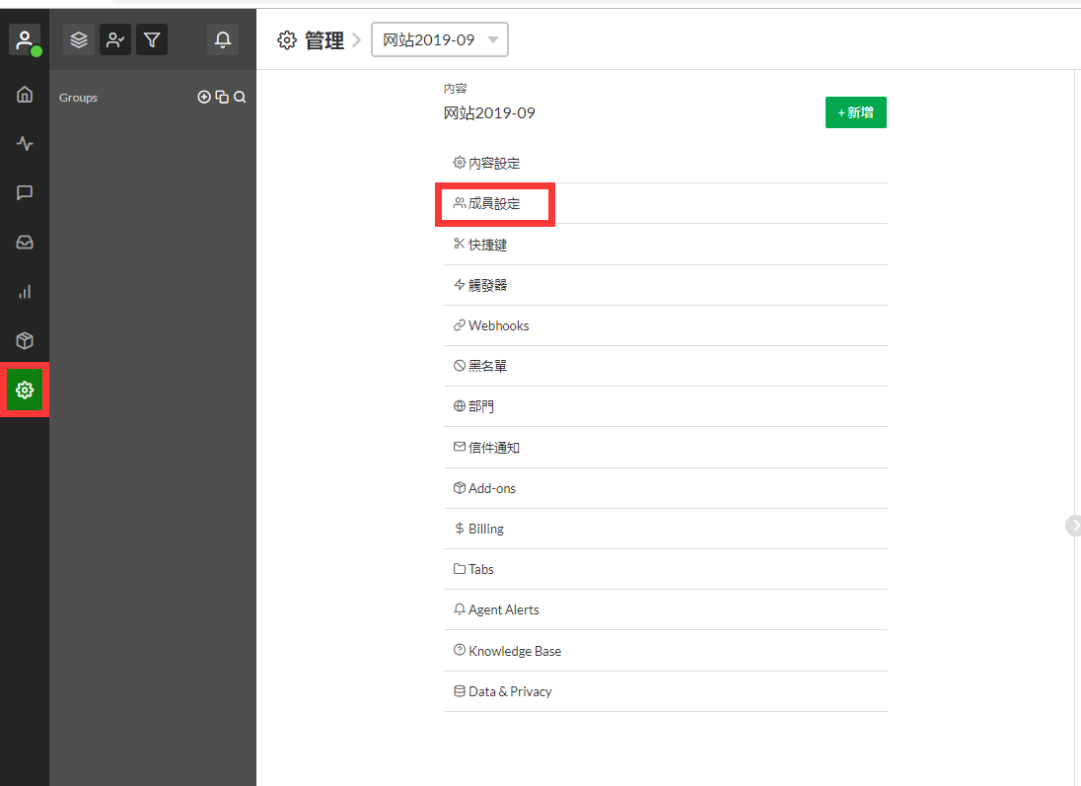The width and height of the screenshot is (1081, 786).
Task: Toggle the visitor filter funnel icon
Action: point(152,39)
